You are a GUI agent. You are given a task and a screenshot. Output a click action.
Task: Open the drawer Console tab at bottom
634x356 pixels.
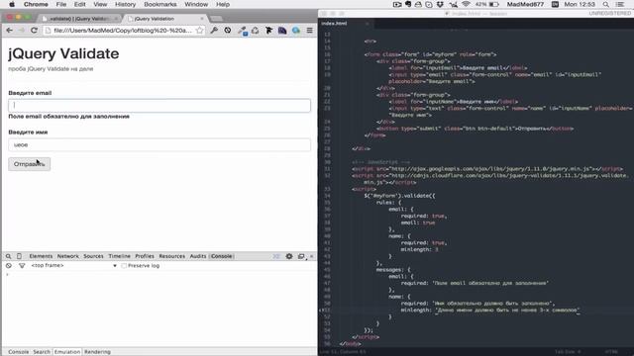click(x=18, y=352)
